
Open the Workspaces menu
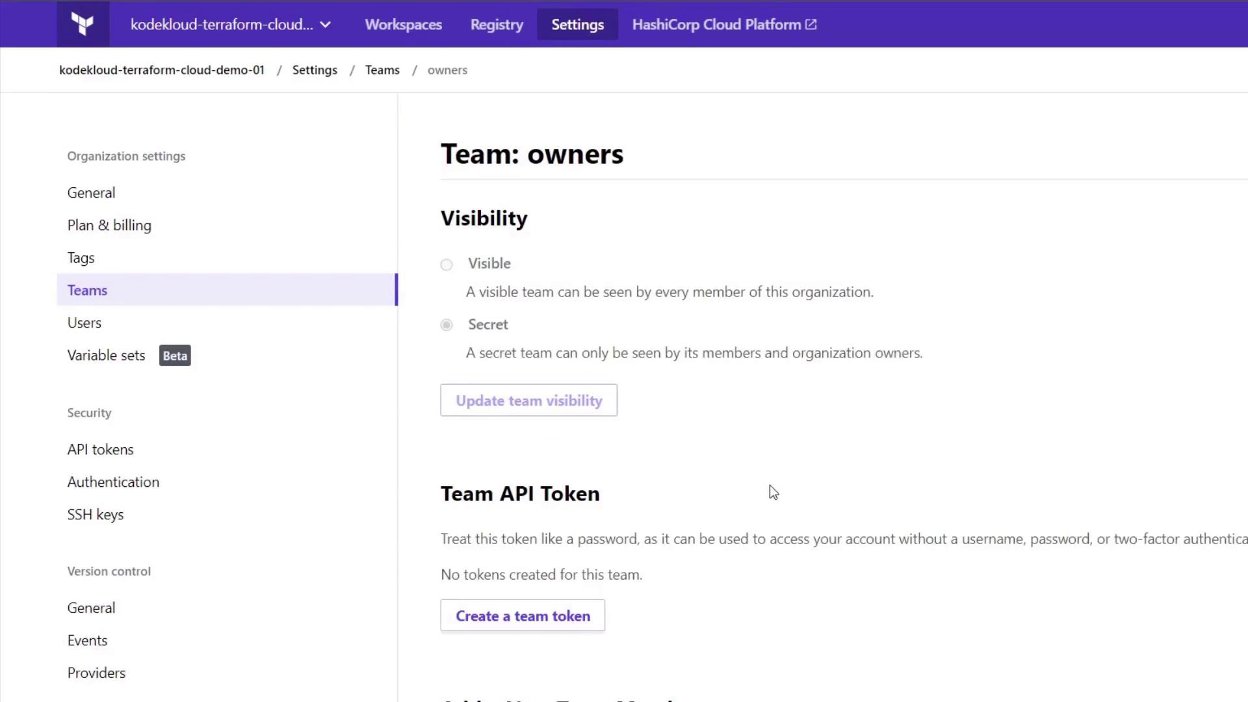403,25
